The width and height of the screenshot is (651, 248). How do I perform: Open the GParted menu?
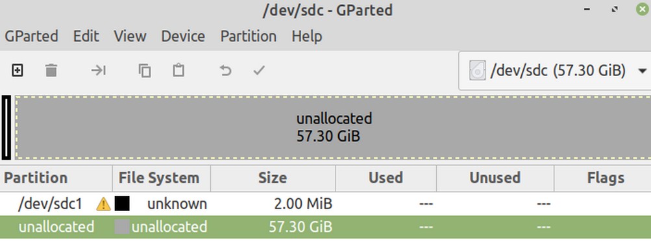pyautogui.click(x=32, y=36)
